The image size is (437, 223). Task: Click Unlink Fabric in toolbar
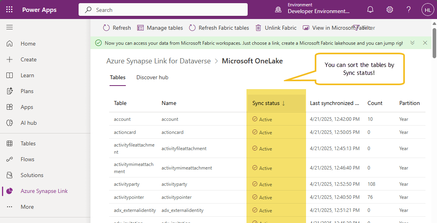[x=276, y=28]
